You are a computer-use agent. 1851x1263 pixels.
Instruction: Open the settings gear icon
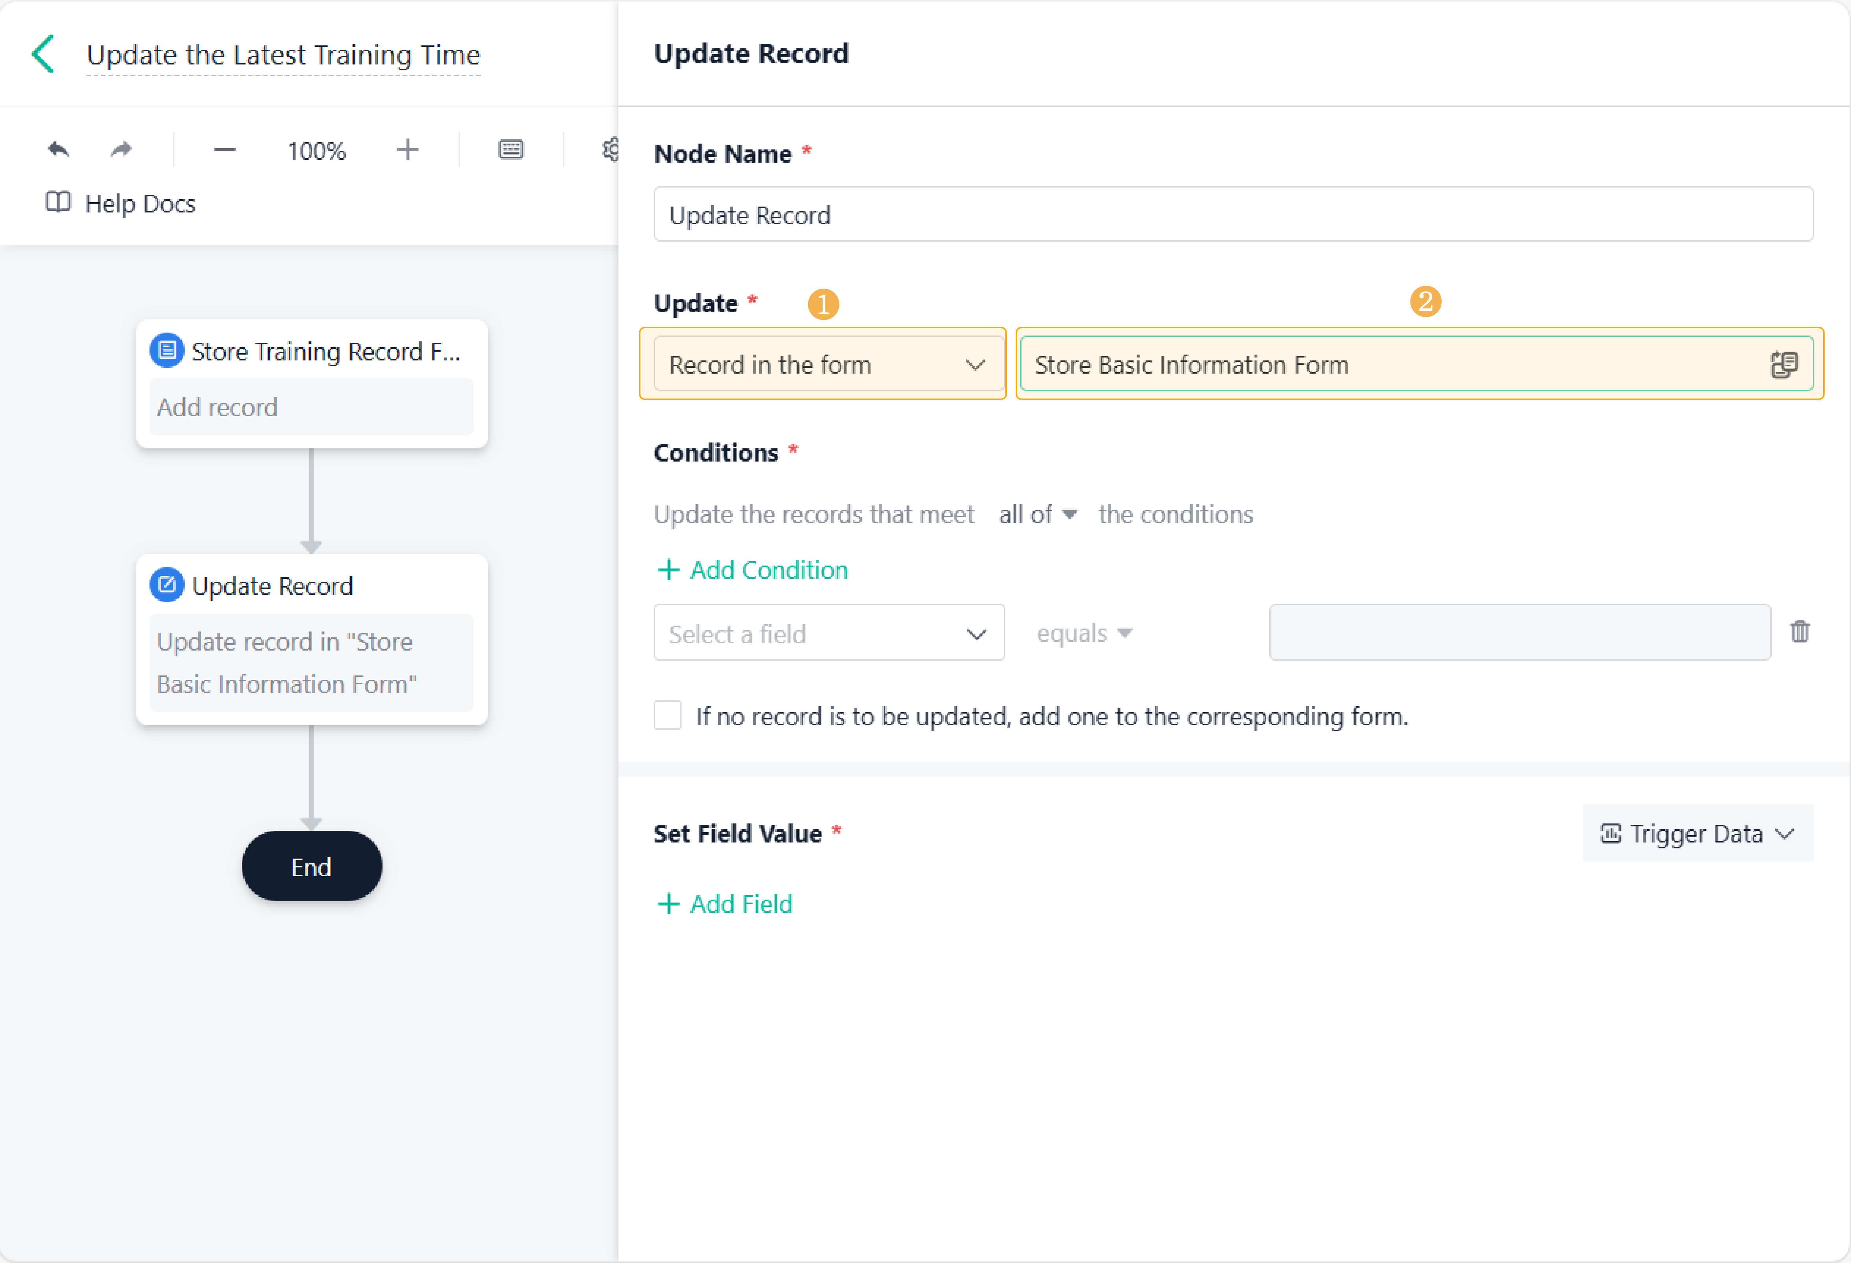click(x=611, y=150)
